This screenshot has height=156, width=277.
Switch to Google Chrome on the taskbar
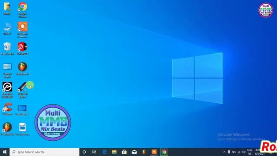click(164, 152)
